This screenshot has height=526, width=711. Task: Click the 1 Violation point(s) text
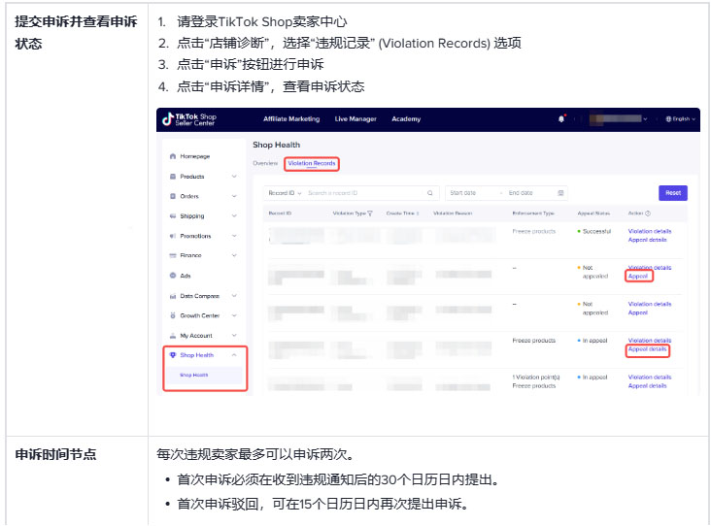[536, 377]
